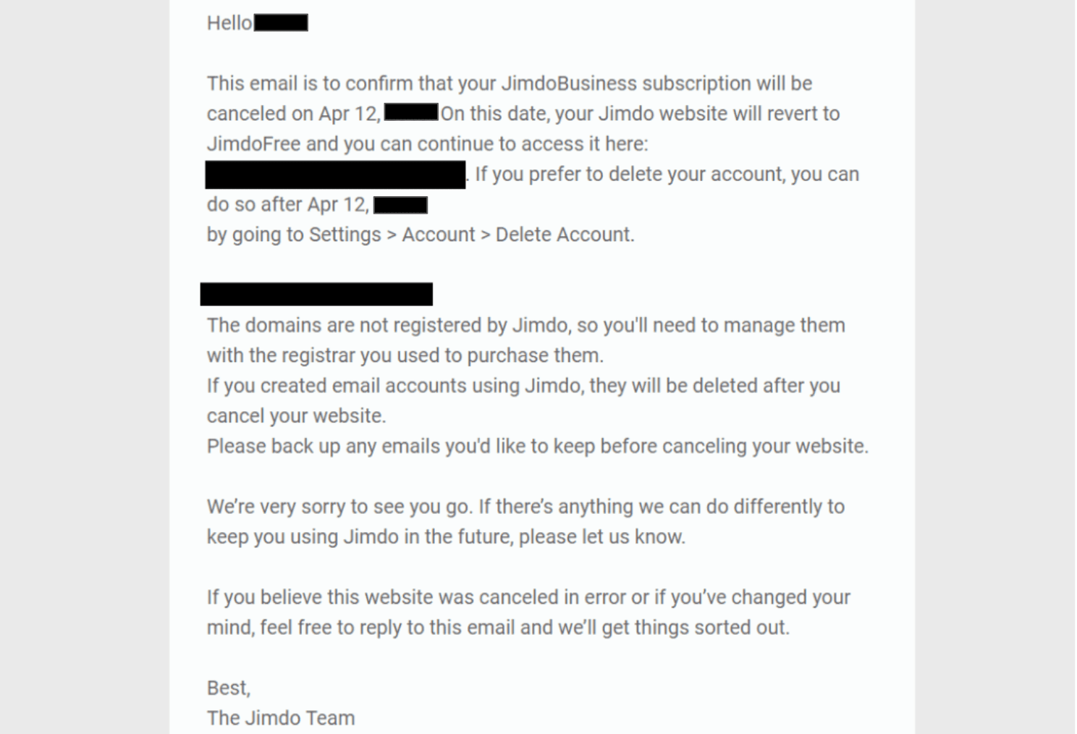1077x734 pixels.
Task: Click the redacted year after 'do so after Apr 12,'
Action: (x=400, y=205)
